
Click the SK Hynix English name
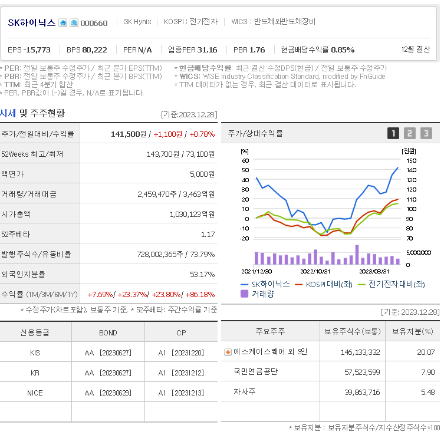[137, 21]
